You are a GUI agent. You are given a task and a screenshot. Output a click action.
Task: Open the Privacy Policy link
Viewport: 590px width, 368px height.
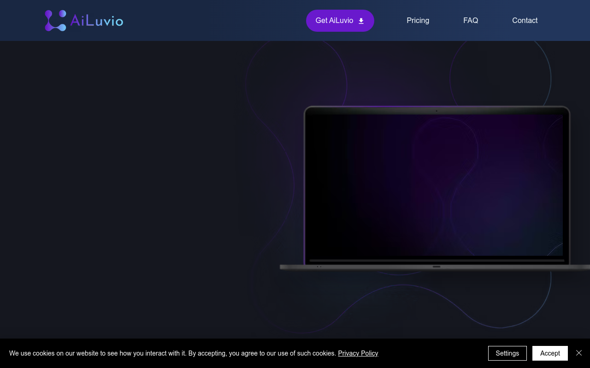pos(358,353)
